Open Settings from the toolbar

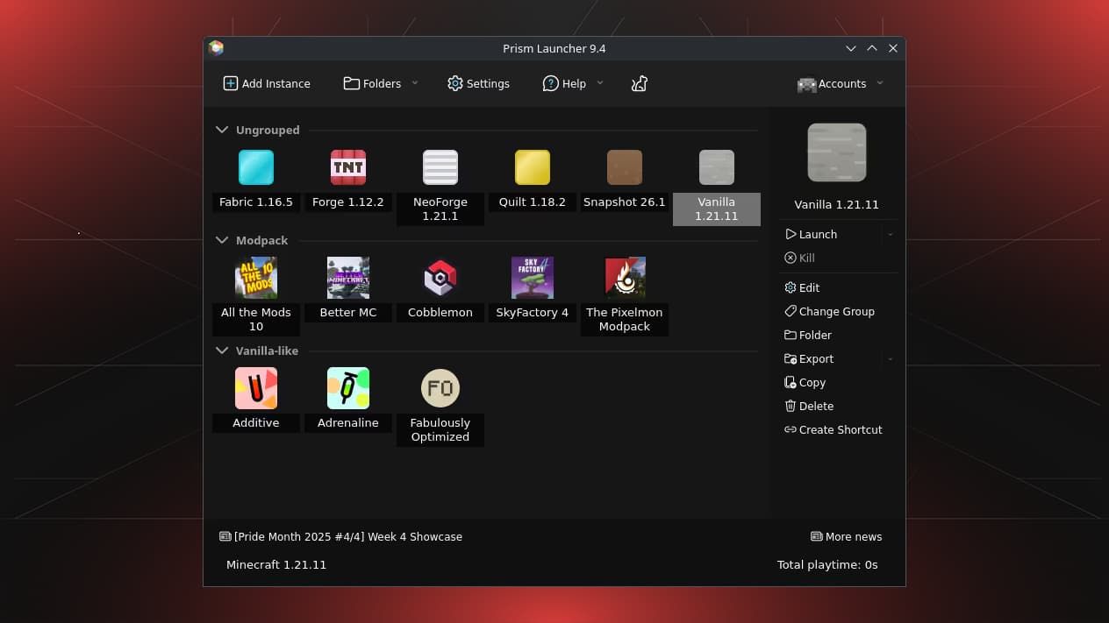(x=478, y=83)
